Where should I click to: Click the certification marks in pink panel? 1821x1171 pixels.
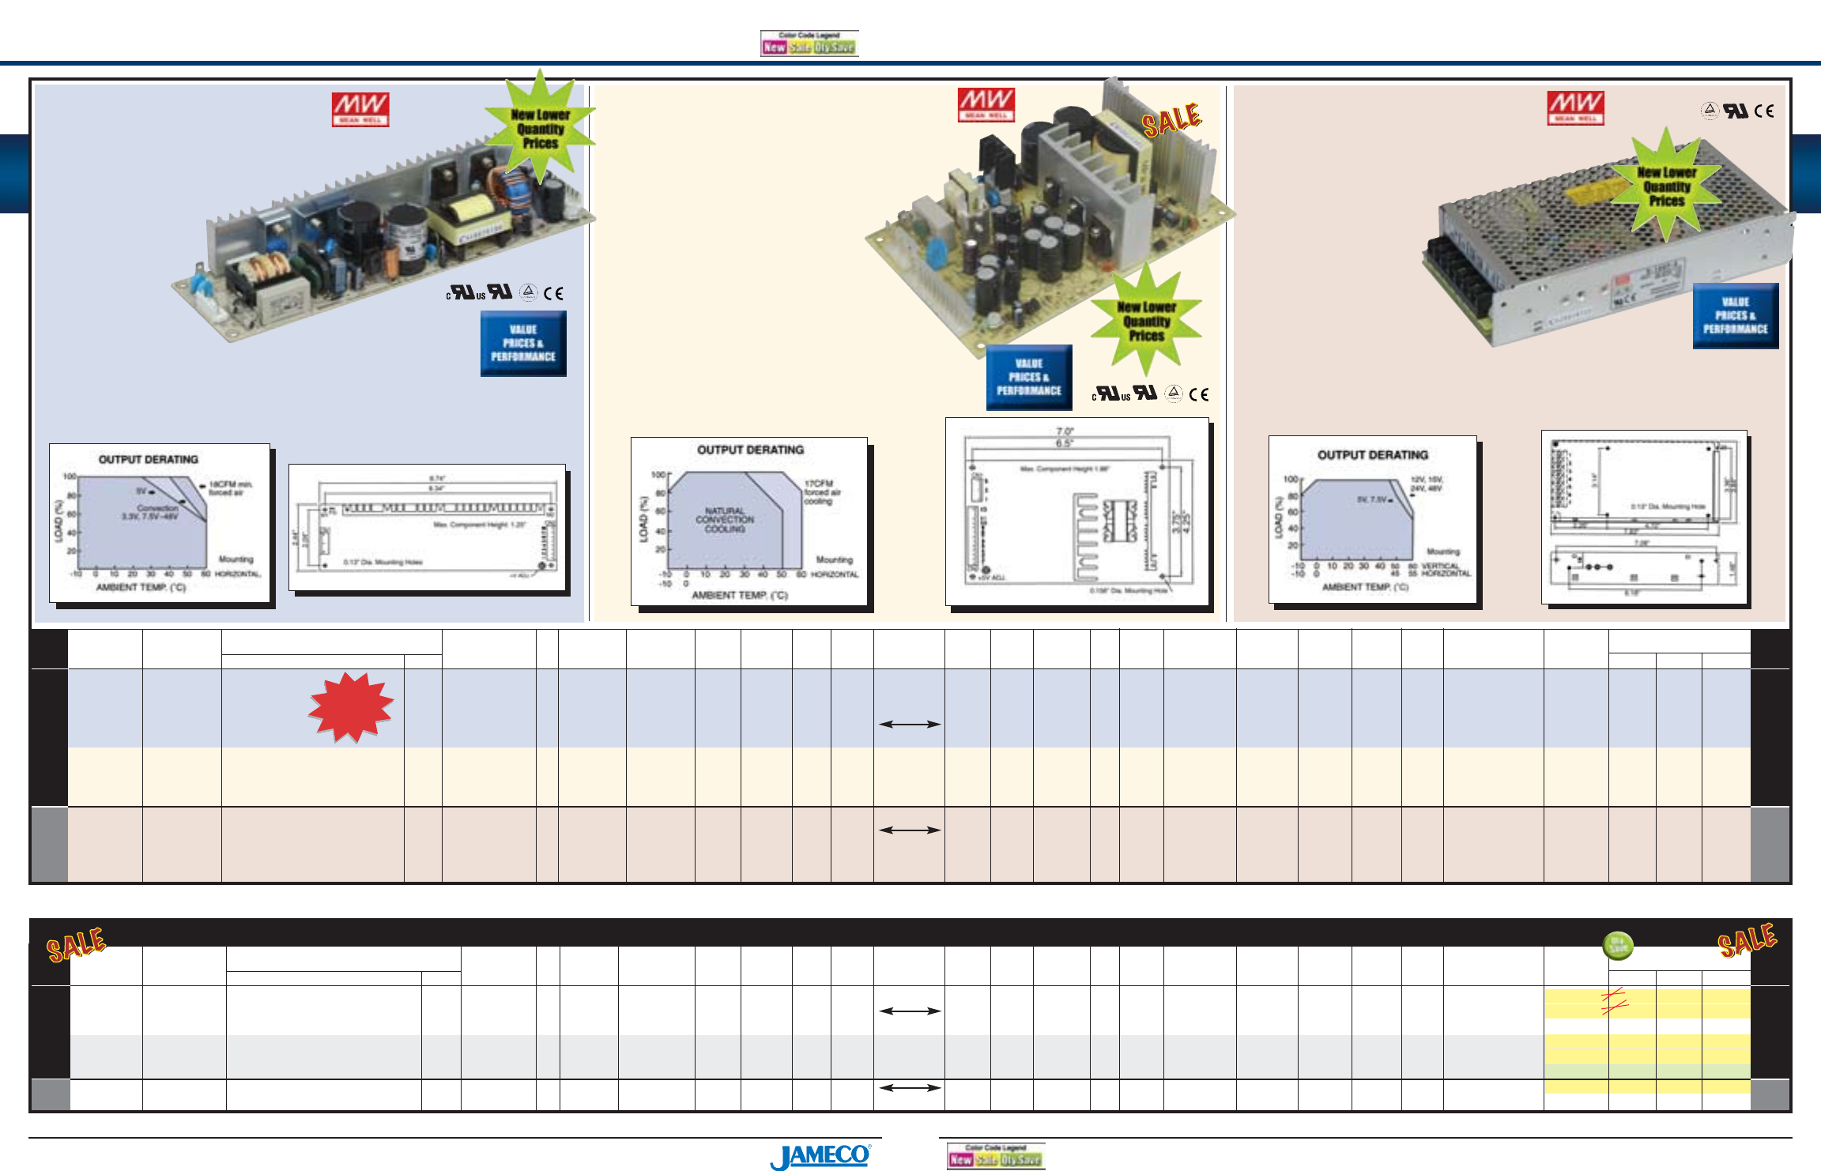(x=1737, y=111)
